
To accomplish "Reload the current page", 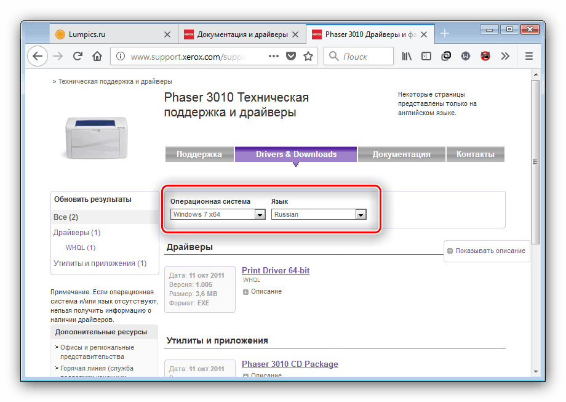I will (78, 56).
